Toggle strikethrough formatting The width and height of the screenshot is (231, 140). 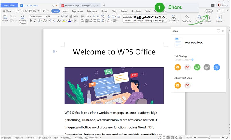tap(44, 21)
